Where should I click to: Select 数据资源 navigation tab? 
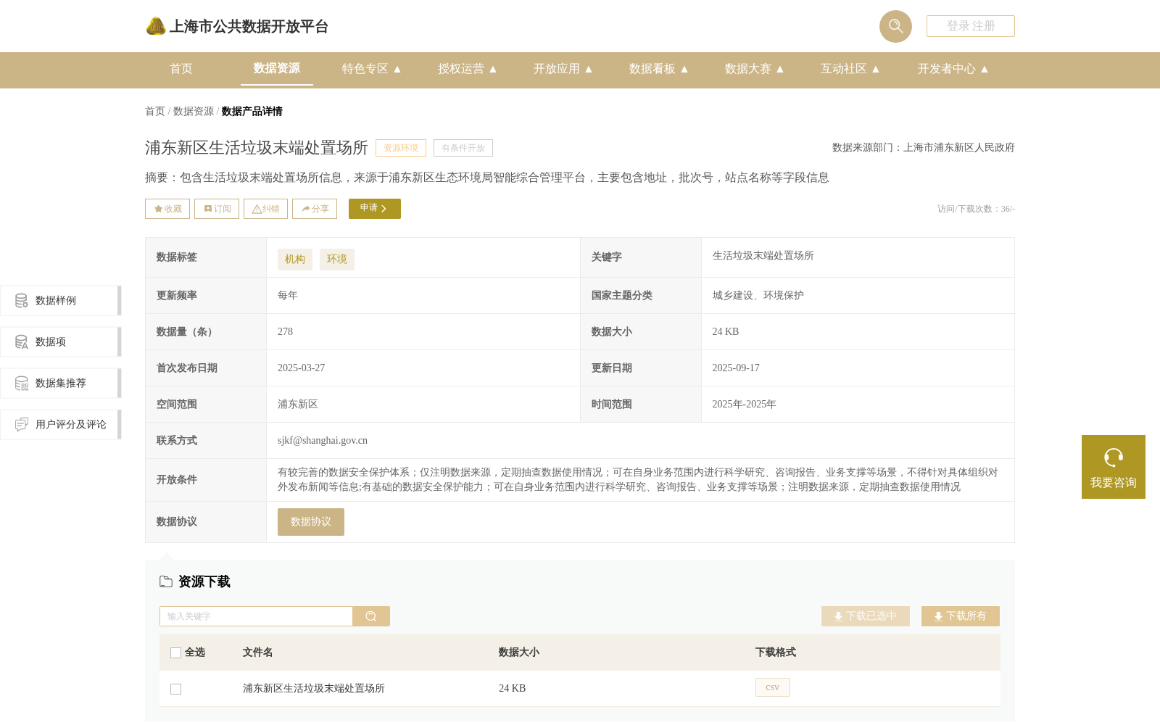click(277, 68)
